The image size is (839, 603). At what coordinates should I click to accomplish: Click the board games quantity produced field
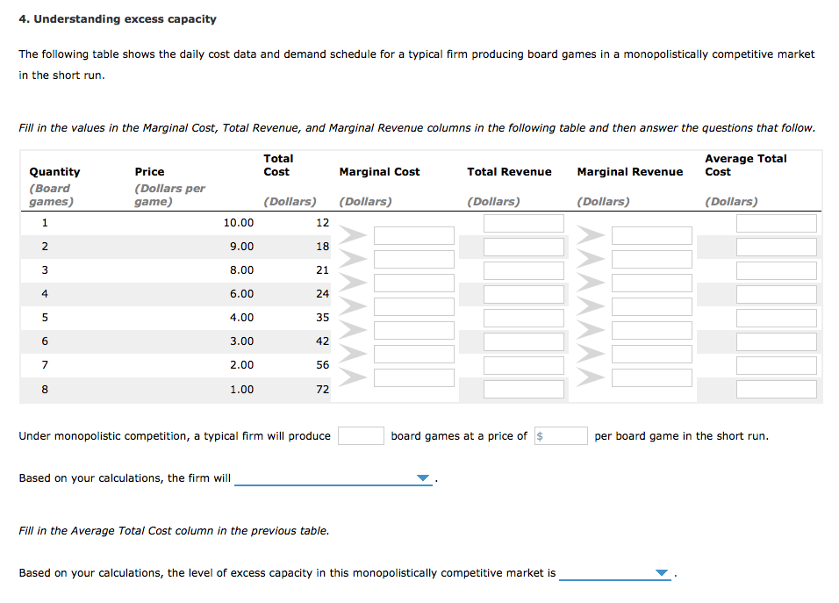click(x=361, y=436)
